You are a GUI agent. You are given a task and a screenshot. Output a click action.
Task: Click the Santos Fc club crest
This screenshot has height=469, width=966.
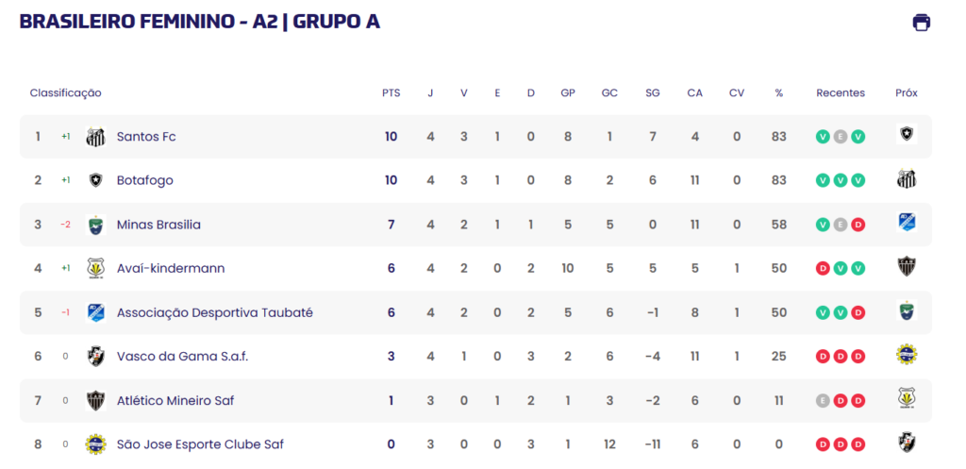[x=95, y=137]
